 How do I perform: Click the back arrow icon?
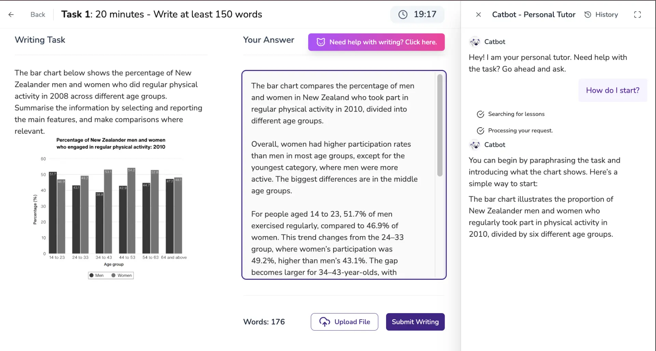coord(11,14)
